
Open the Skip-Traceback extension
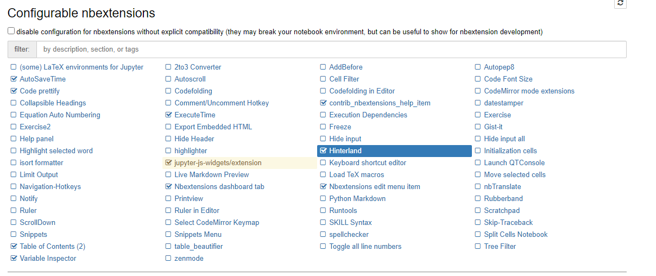coord(508,222)
